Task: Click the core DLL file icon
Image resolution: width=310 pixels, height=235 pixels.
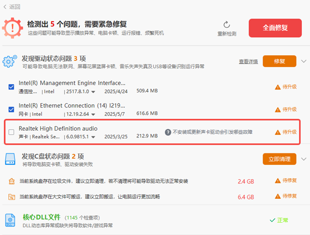Action: tap(11, 220)
